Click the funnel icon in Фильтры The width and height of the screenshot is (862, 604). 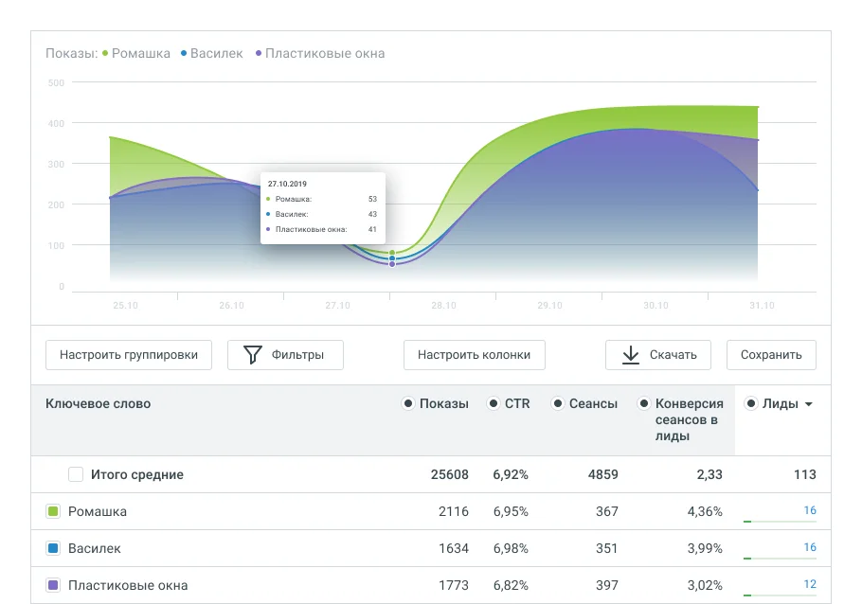tap(252, 355)
